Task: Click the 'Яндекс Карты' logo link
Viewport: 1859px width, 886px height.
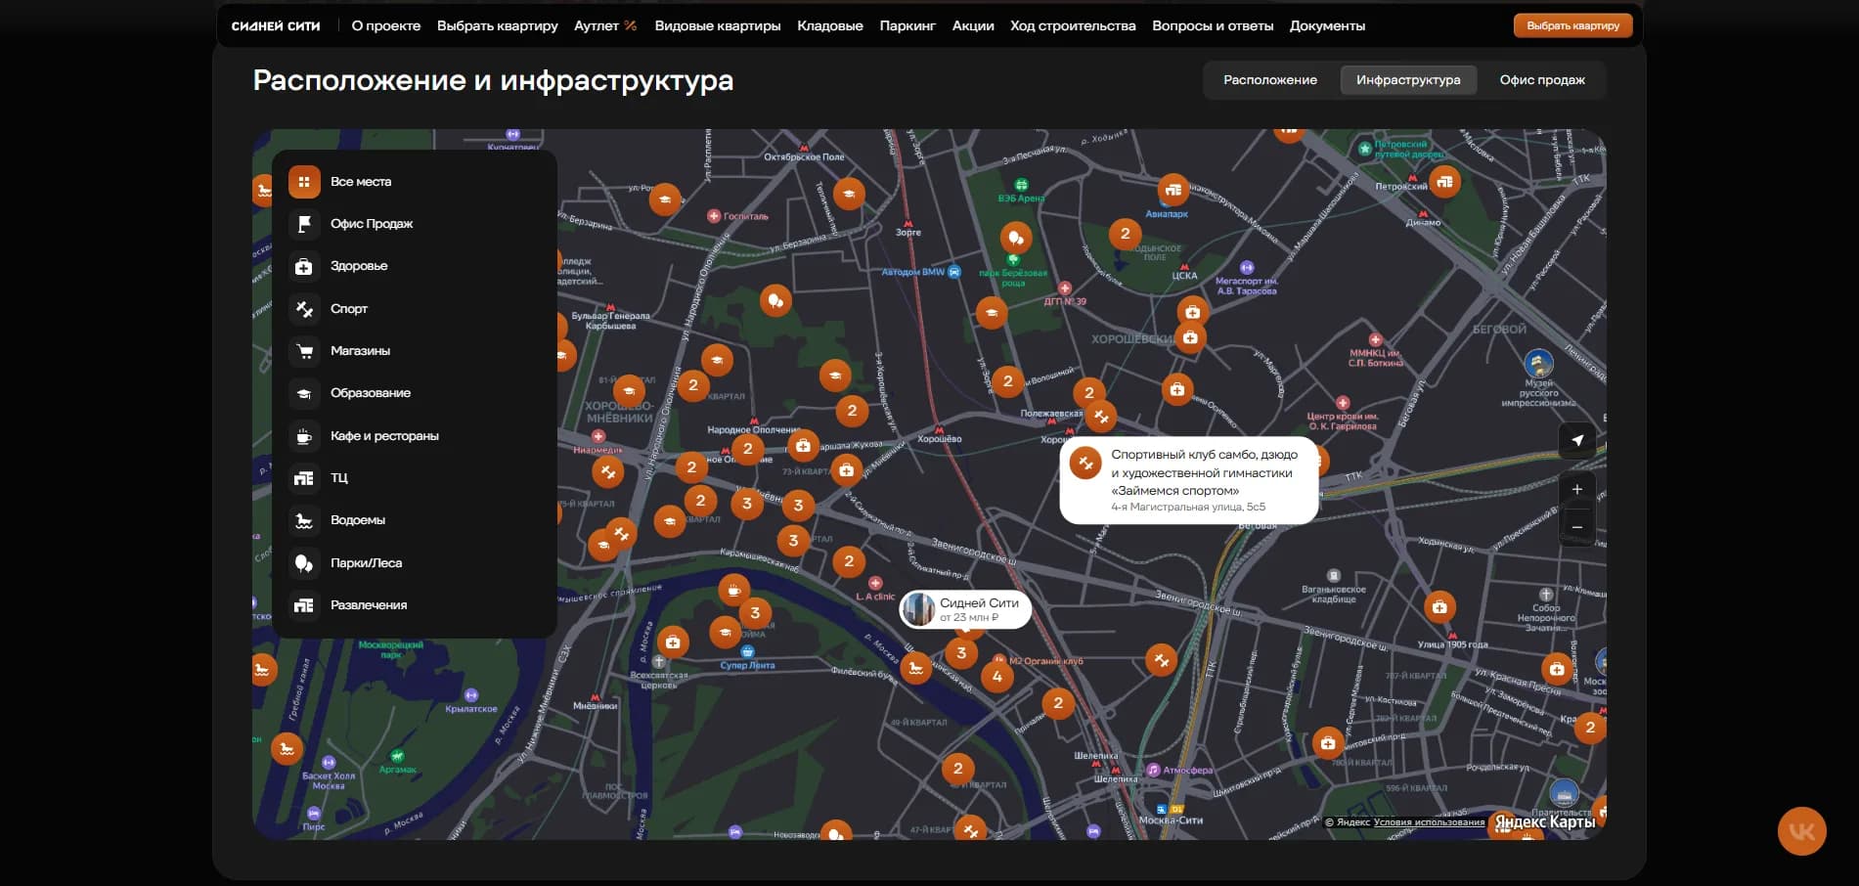Action: 1544,822
